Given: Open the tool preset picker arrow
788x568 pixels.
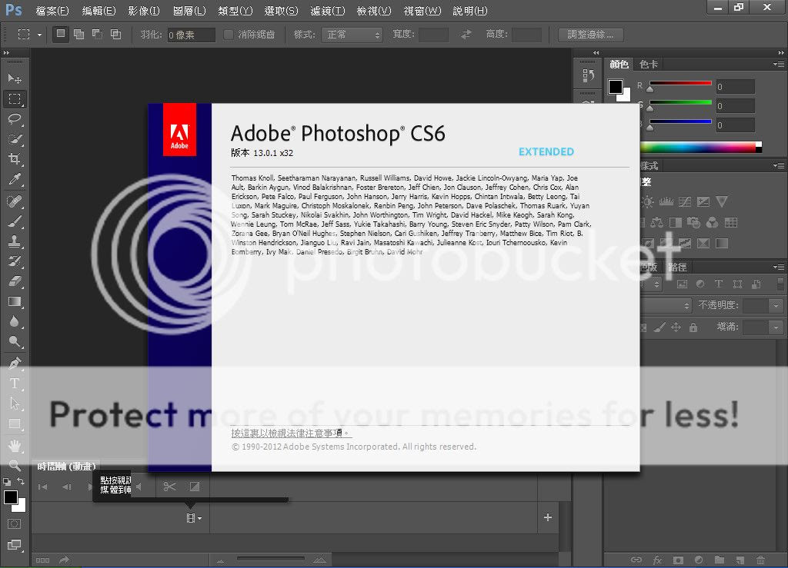Looking at the screenshot, I should coord(40,35).
